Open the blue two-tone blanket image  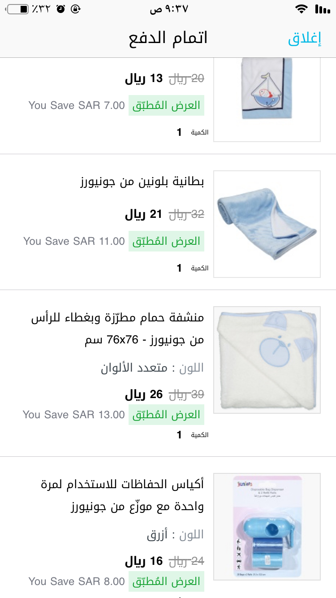point(267,224)
